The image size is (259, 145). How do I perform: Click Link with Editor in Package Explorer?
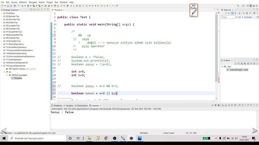(x=34, y=10)
